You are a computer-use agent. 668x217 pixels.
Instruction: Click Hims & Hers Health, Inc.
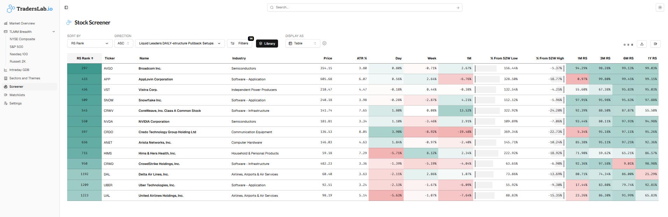click(x=157, y=153)
